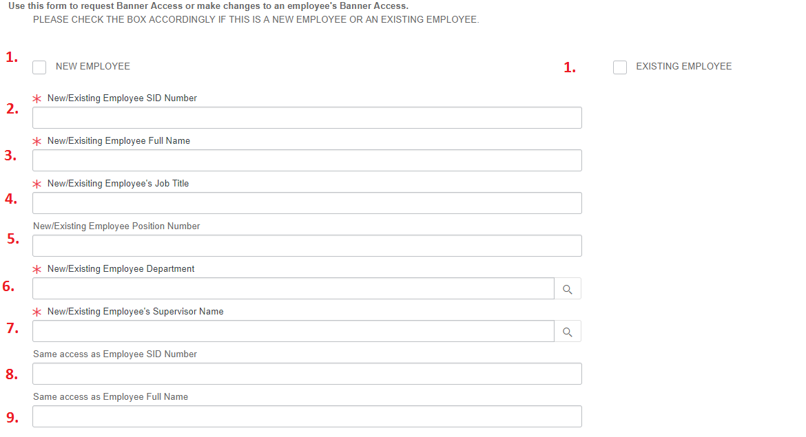This screenshot has height=437, width=806.
Task: Click into the Employee Position Number field
Action: [x=307, y=246]
